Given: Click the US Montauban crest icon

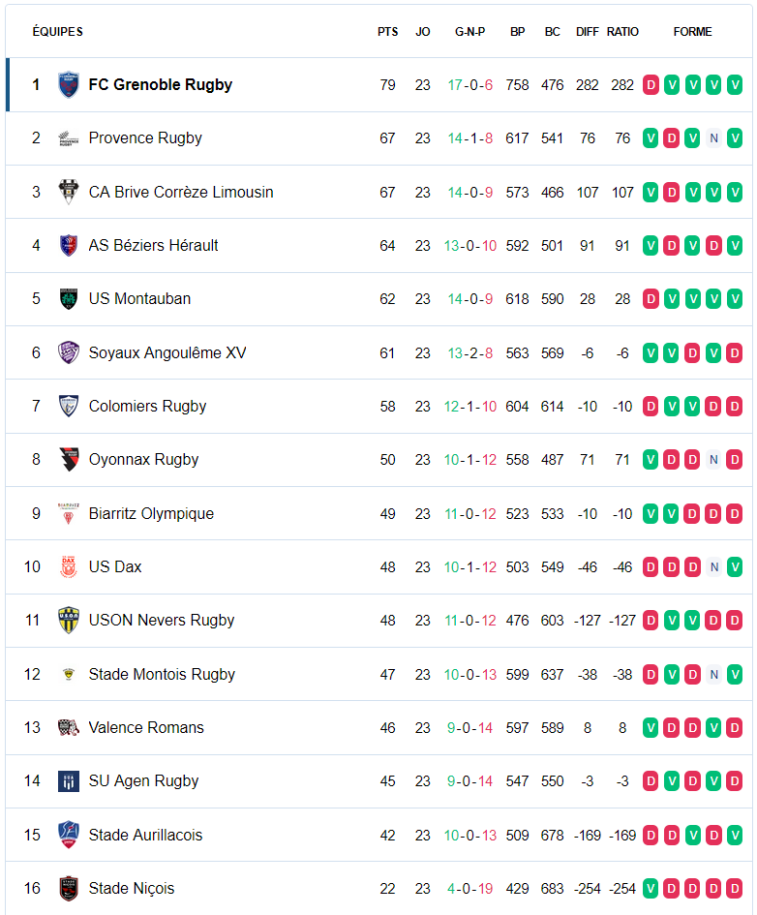Looking at the screenshot, I should (69, 299).
